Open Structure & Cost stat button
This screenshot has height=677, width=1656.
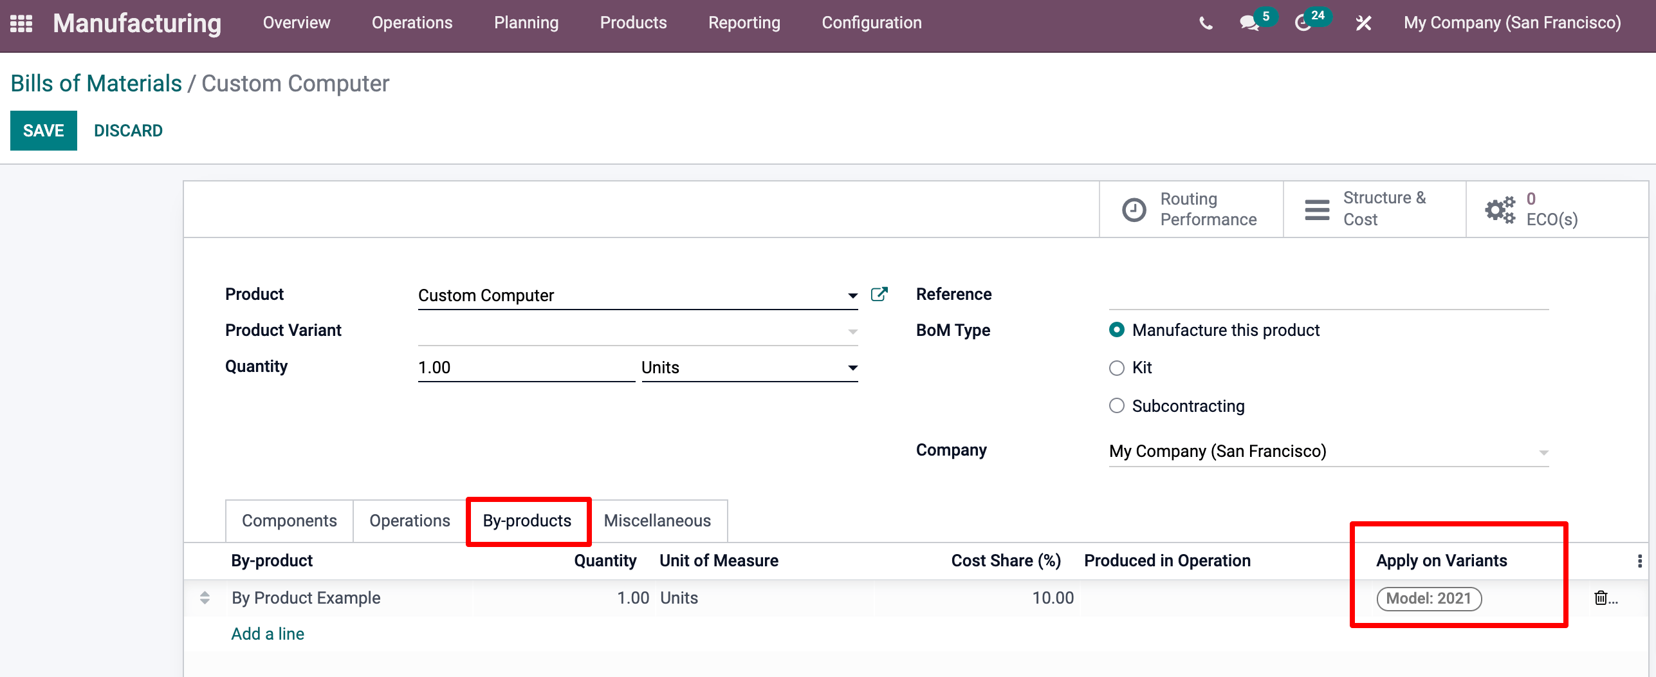(1375, 210)
